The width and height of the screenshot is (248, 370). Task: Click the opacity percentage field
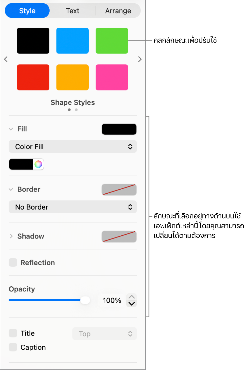(112, 300)
